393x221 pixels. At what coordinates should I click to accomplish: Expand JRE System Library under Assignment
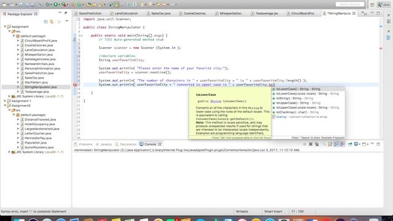point(10,96)
